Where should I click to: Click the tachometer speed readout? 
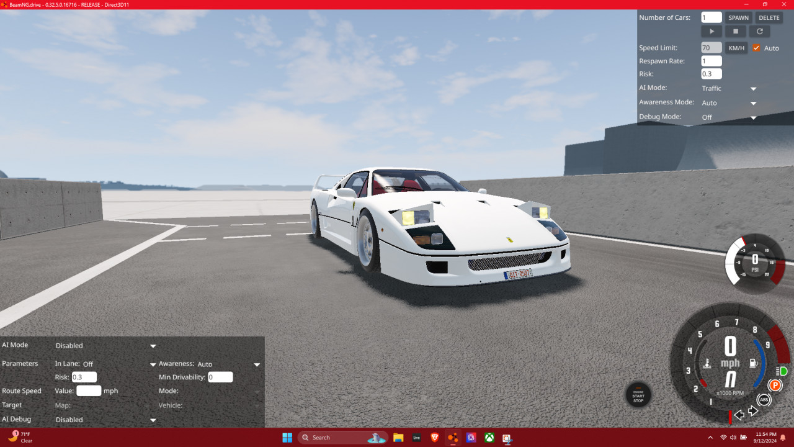pyautogui.click(x=730, y=351)
